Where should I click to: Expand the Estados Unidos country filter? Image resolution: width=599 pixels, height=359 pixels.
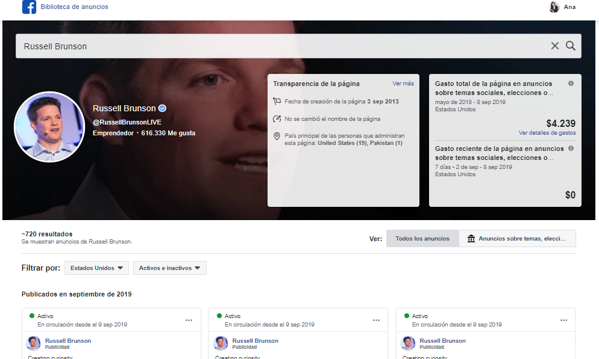pos(96,268)
